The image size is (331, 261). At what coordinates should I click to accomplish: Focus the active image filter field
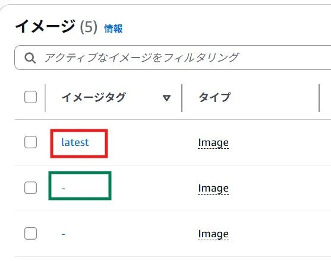click(x=173, y=58)
